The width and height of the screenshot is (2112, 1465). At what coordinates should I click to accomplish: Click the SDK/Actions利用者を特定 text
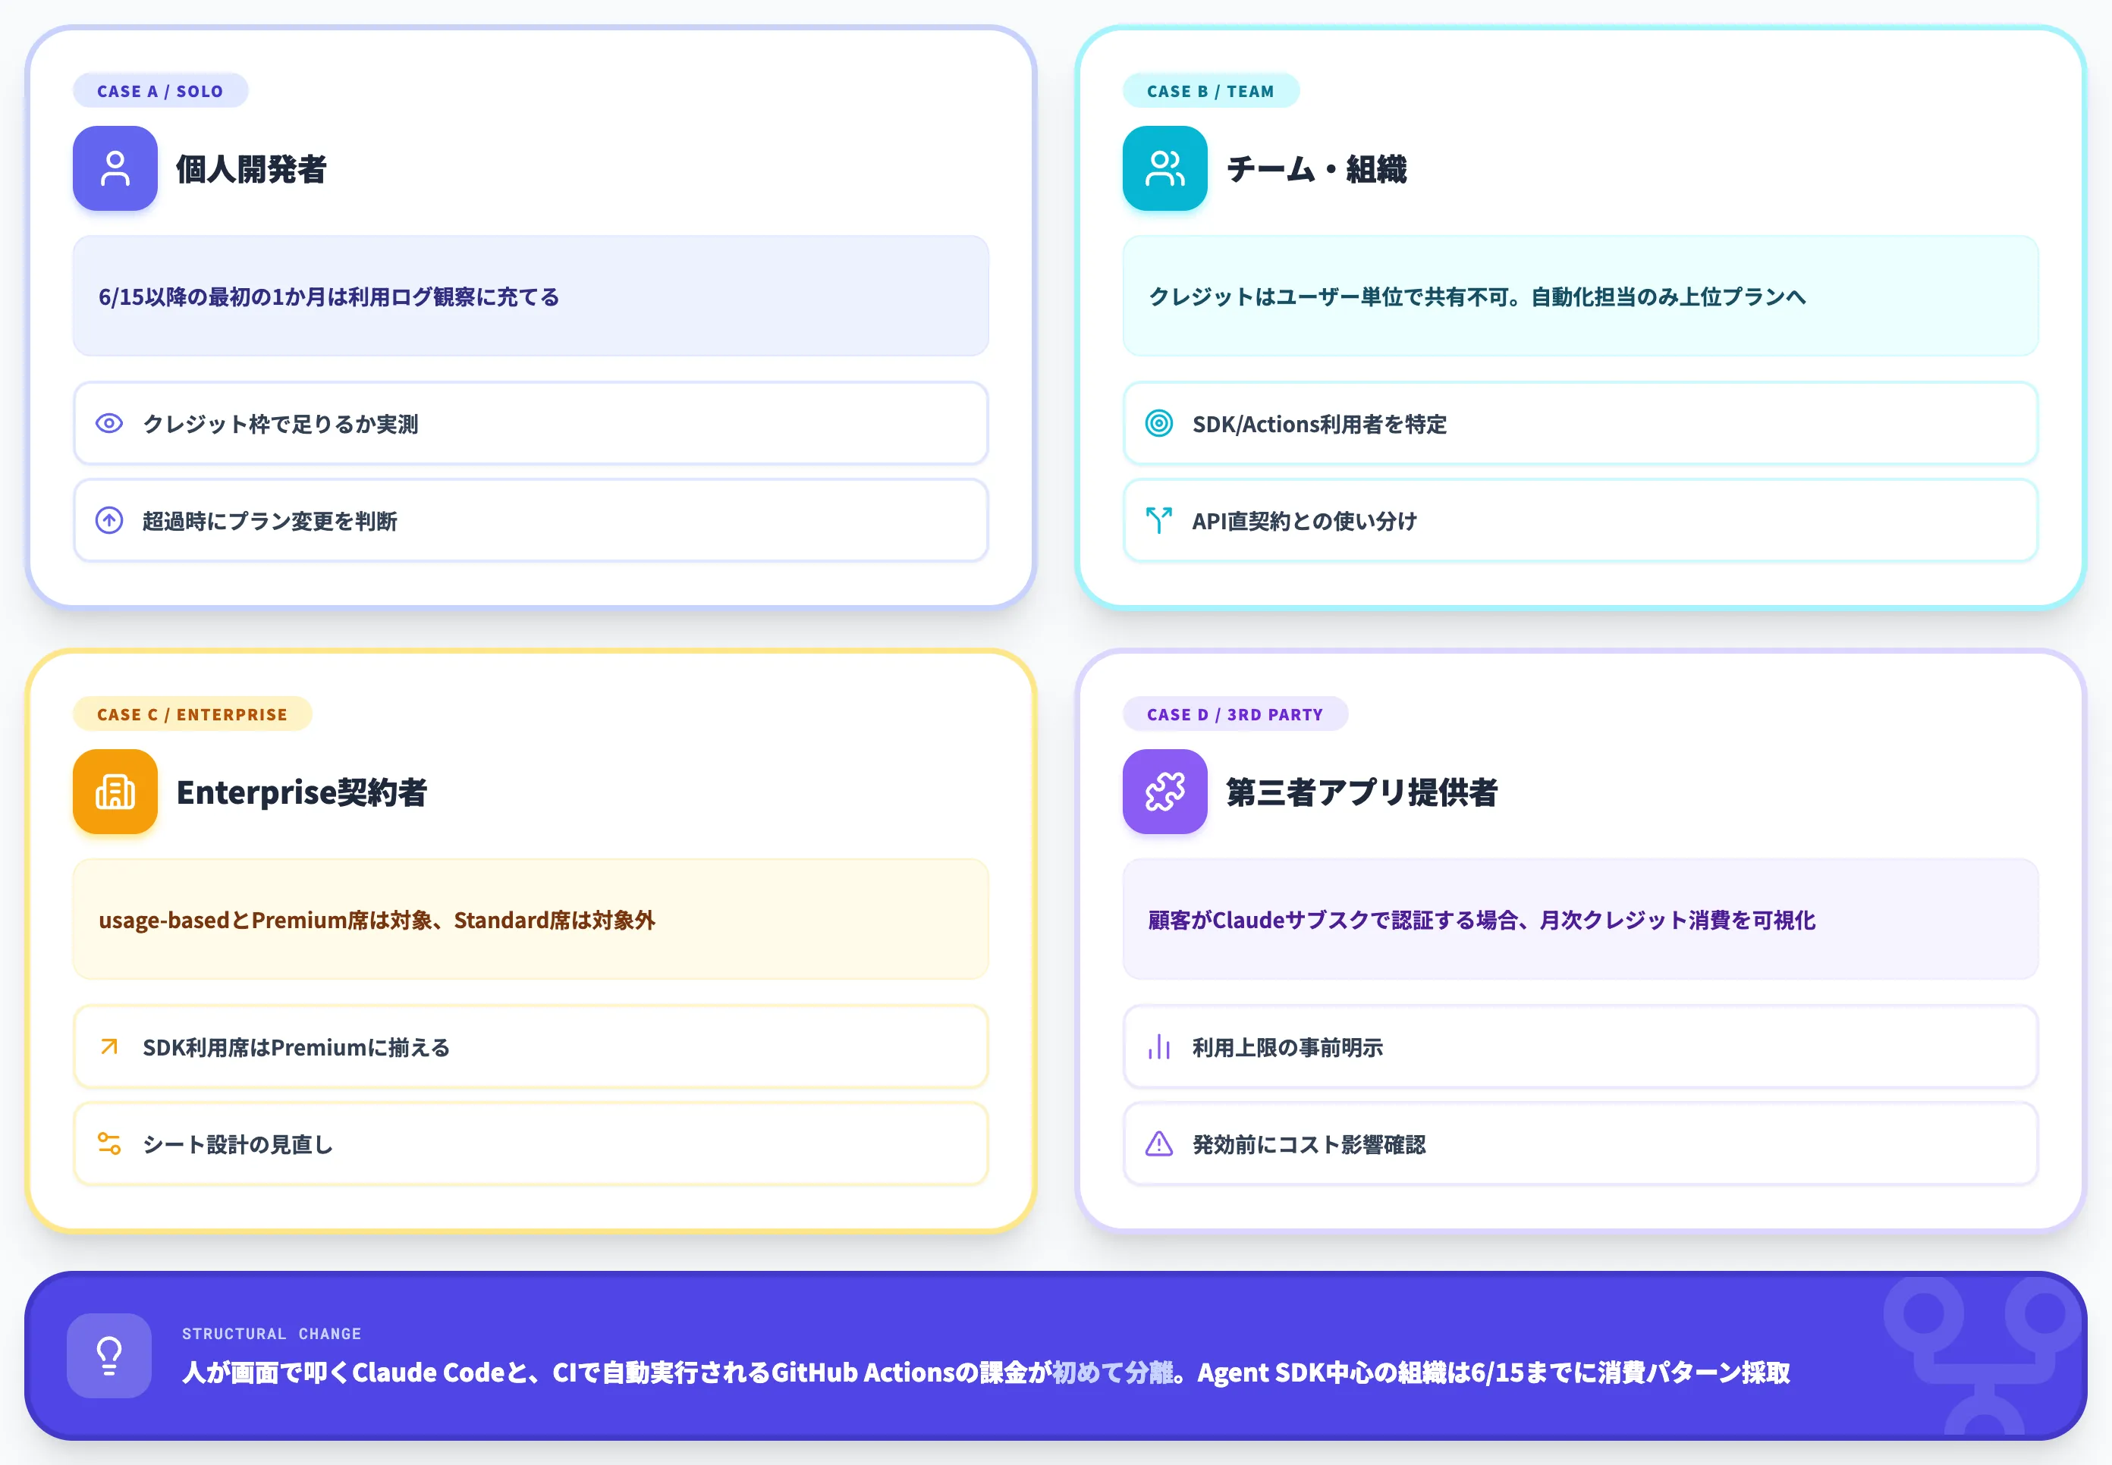(x=1319, y=424)
